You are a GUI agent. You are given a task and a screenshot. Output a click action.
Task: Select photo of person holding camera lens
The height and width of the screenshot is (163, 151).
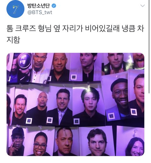tap(20, 68)
